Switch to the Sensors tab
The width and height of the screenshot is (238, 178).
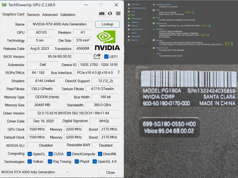[33, 15]
